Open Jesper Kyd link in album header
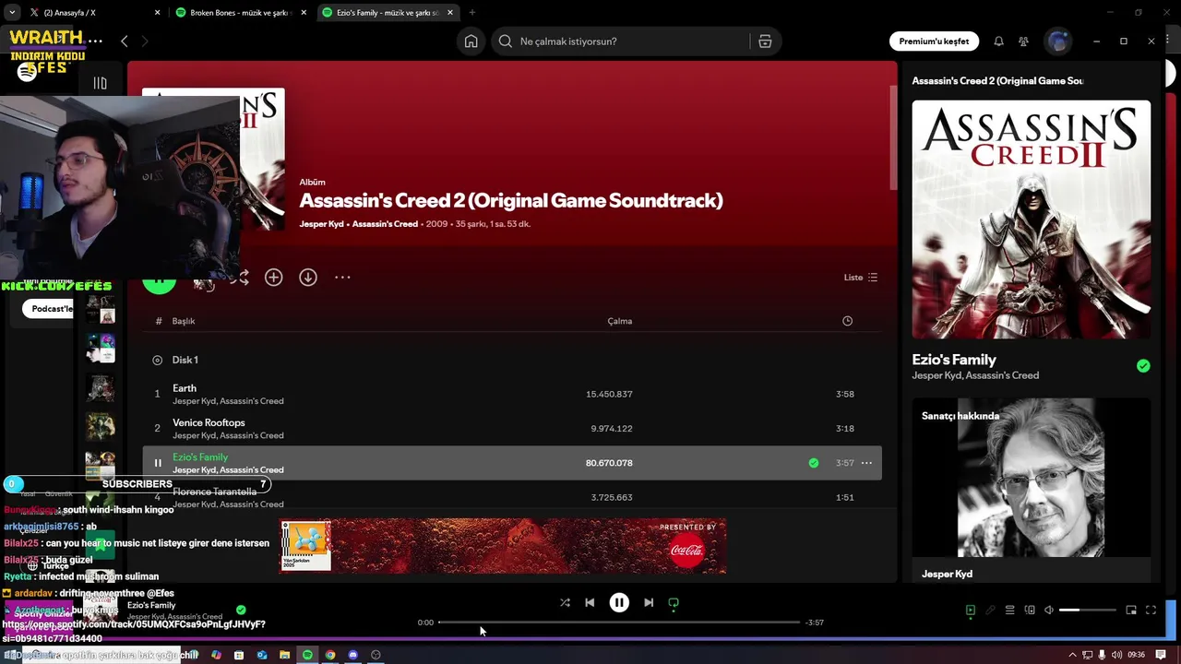The width and height of the screenshot is (1181, 664). click(x=321, y=224)
